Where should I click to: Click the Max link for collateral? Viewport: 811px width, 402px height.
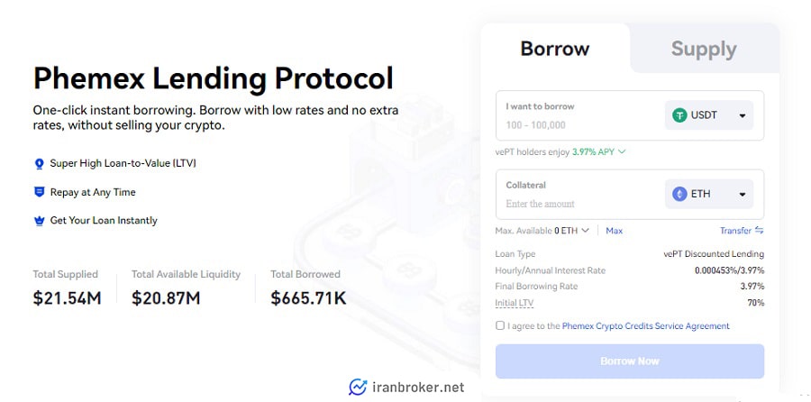614,231
